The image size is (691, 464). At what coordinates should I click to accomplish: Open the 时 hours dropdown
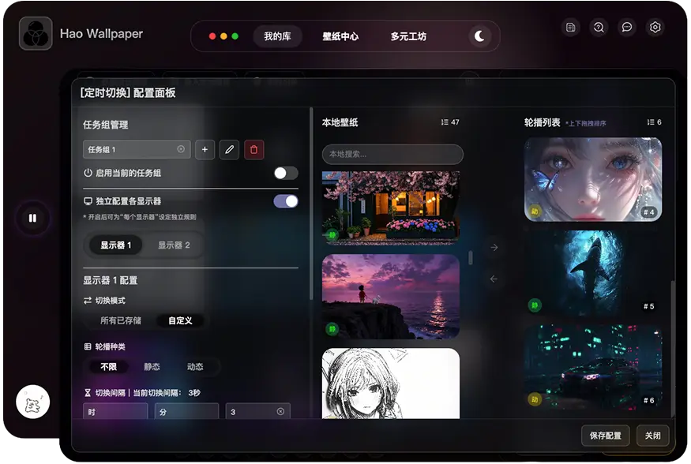click(x=115, y=411)
